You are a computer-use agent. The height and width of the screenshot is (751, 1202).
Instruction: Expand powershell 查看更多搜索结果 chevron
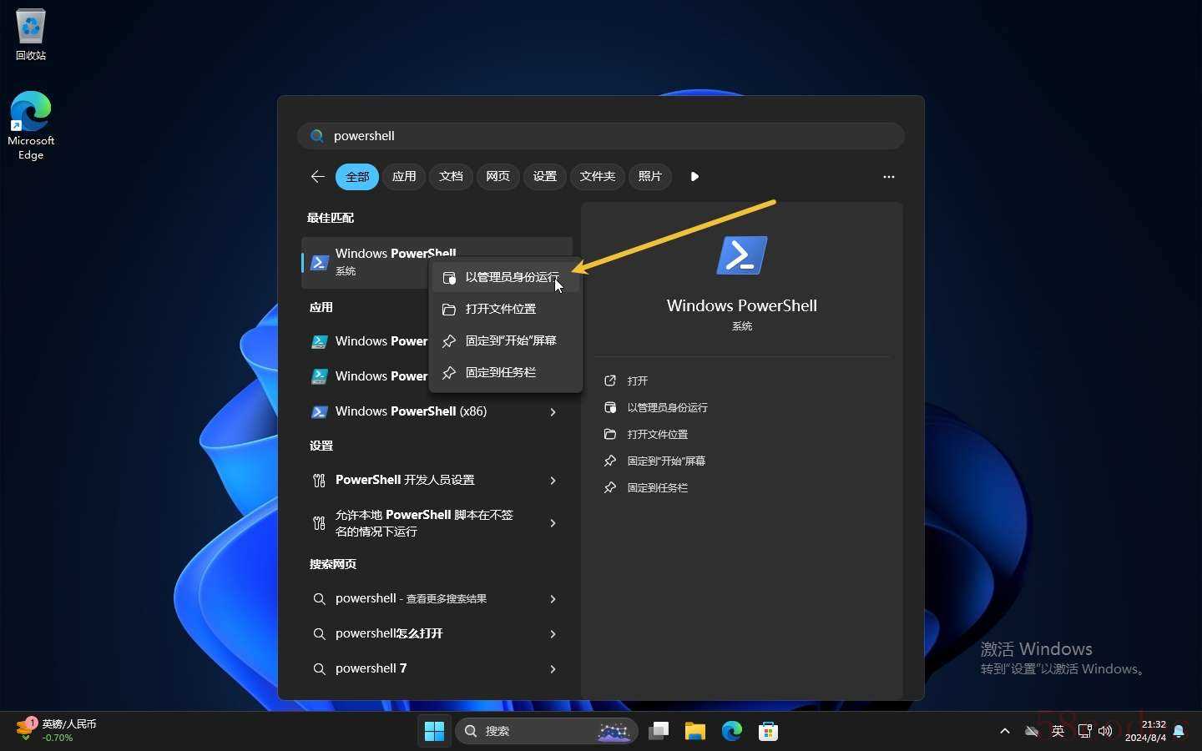[553, 598]
